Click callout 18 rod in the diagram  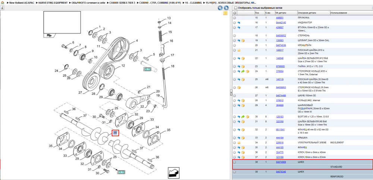[x=172, y=66]
